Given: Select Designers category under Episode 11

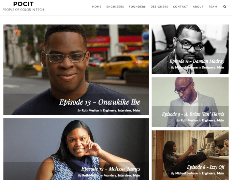Looking at the screenshot, I should click(x=208, y=67).
